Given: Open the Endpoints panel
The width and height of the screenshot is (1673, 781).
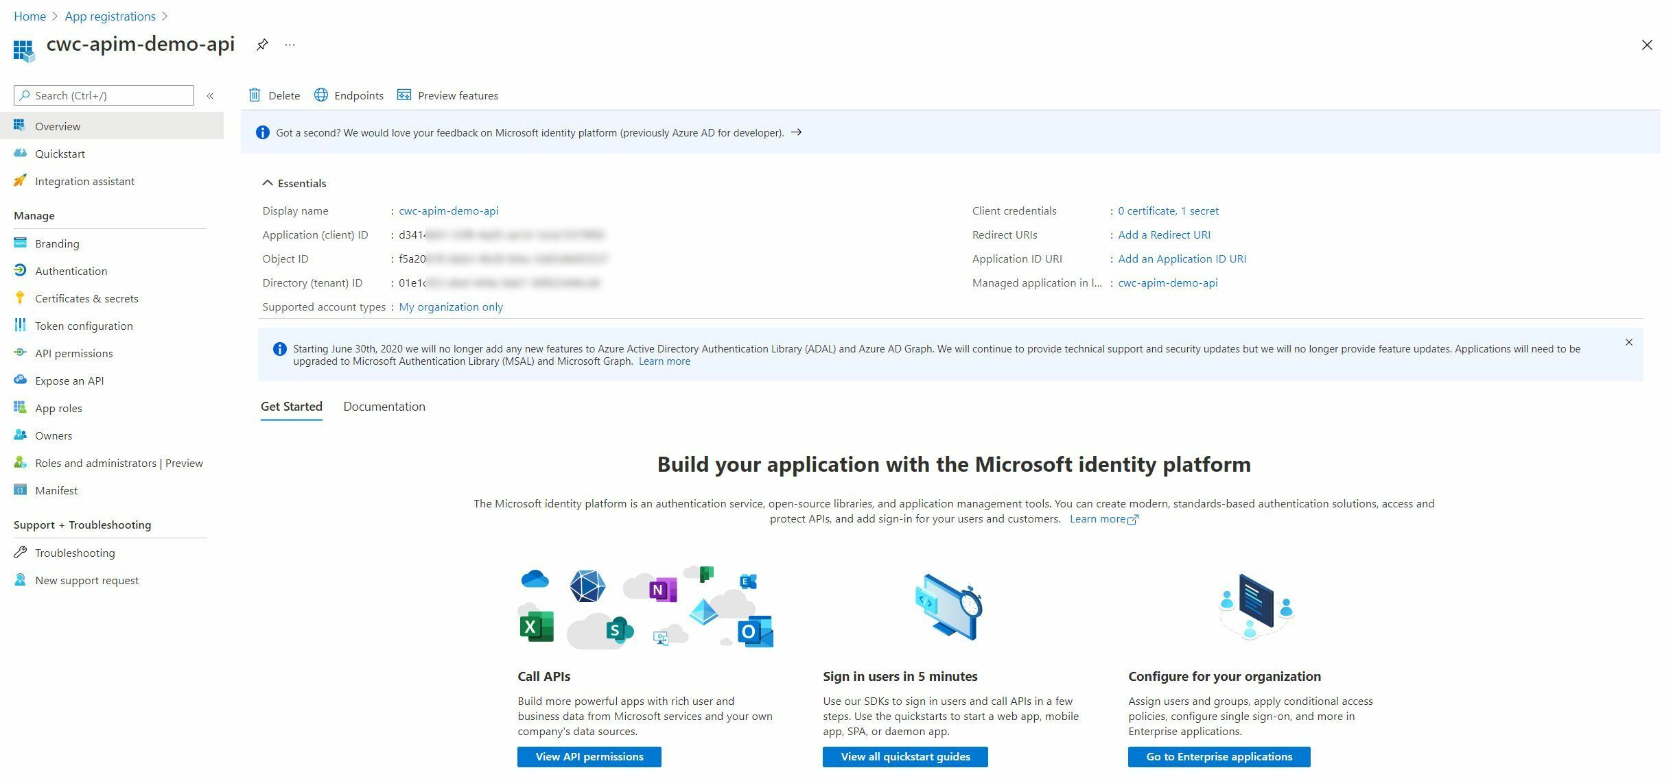Looking at the screenshot, I should click(x=349, y=95).
